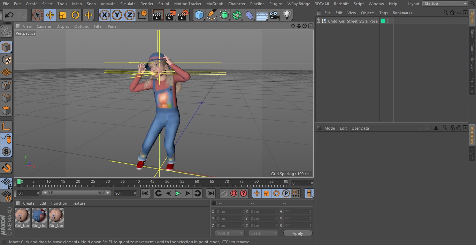Click the end frame field showing 90 F

tap(125, 193)
